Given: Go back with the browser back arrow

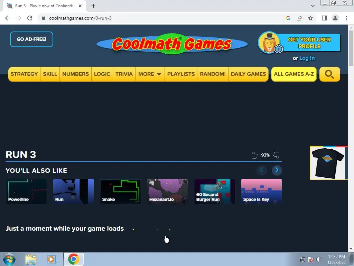Looking at the screenshot, I should 8,18.
